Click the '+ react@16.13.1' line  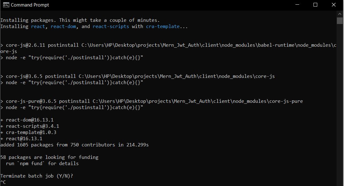tap(21, 139)
